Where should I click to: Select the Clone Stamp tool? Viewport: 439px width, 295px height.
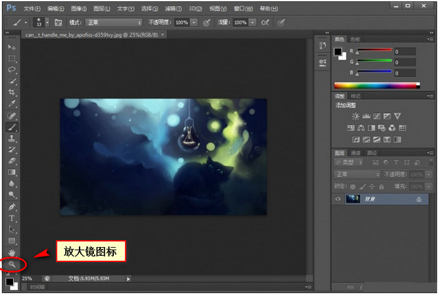(x=12, y=139)
